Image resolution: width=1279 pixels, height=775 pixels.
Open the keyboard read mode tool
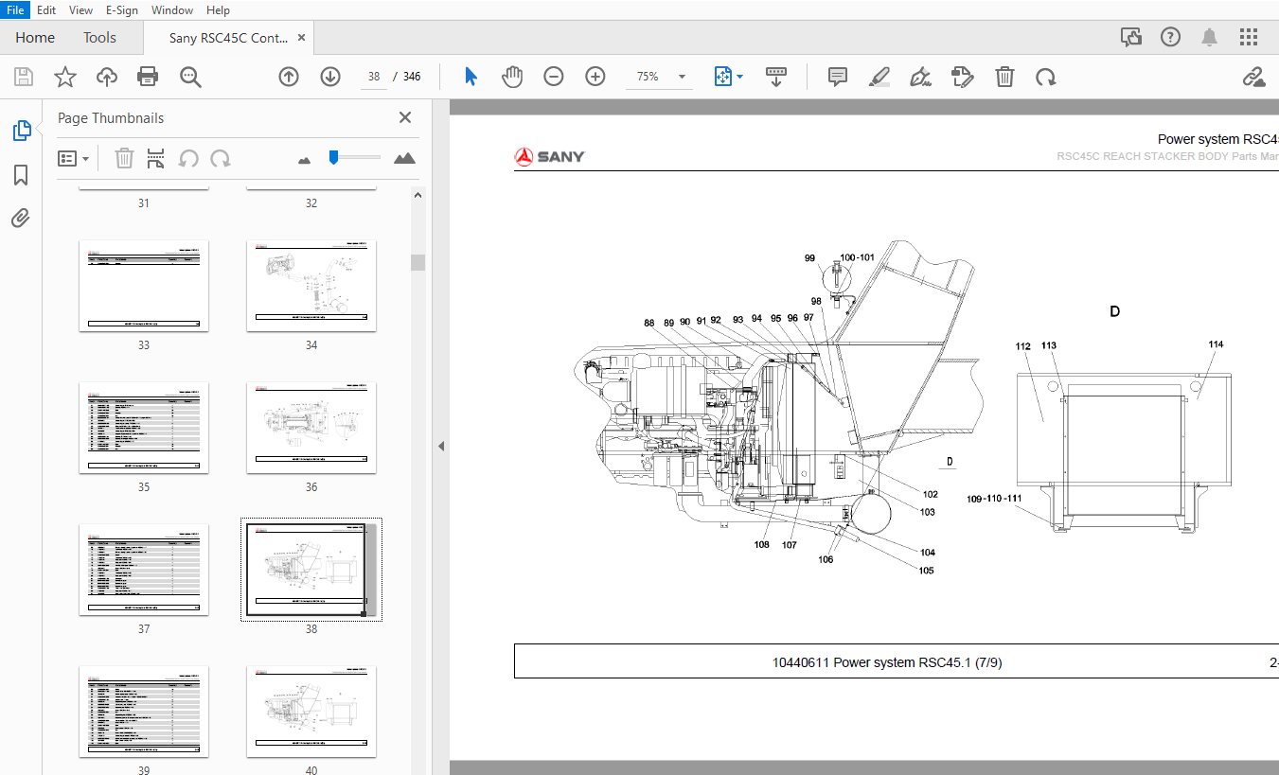[x=776, y=77]
